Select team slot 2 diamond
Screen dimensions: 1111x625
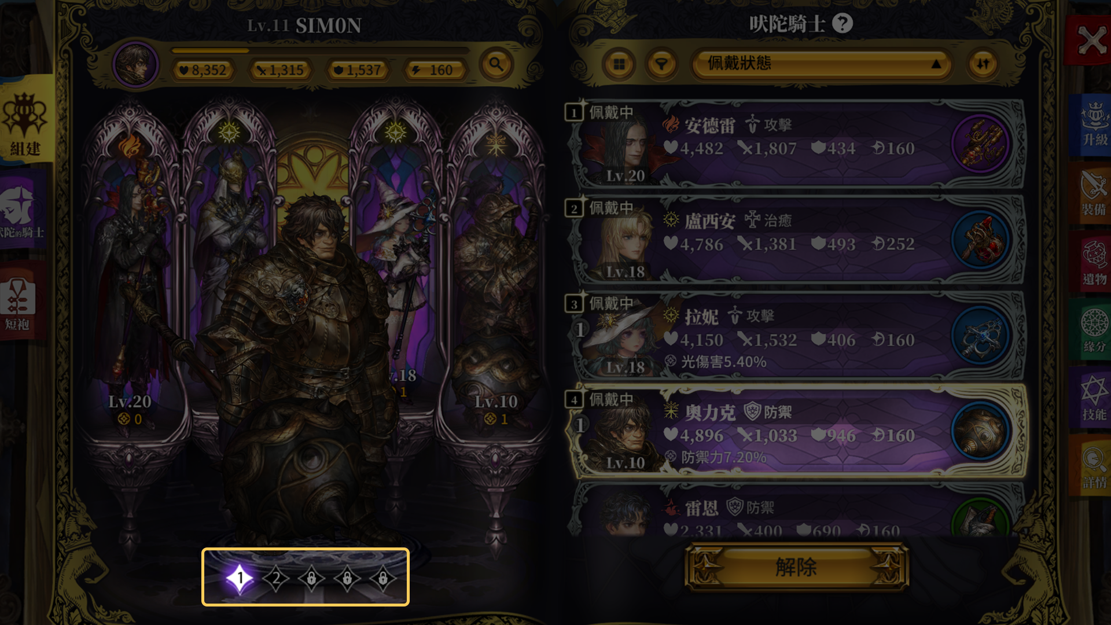pos(276,578)
